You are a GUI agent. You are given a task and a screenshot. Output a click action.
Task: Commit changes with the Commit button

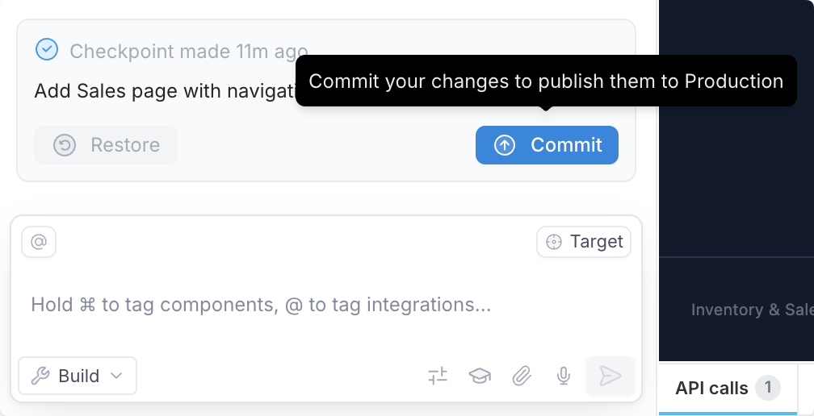pyautogui.click(x=547, y=145)
